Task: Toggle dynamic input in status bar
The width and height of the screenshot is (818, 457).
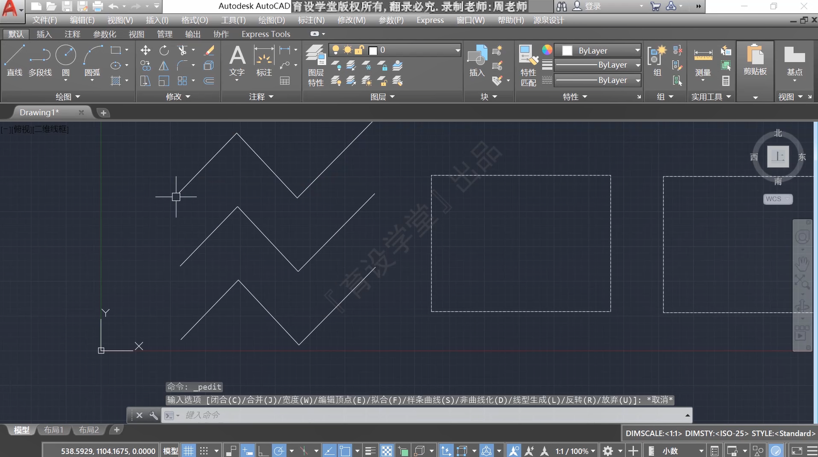Action: click(x=248, y=451)
